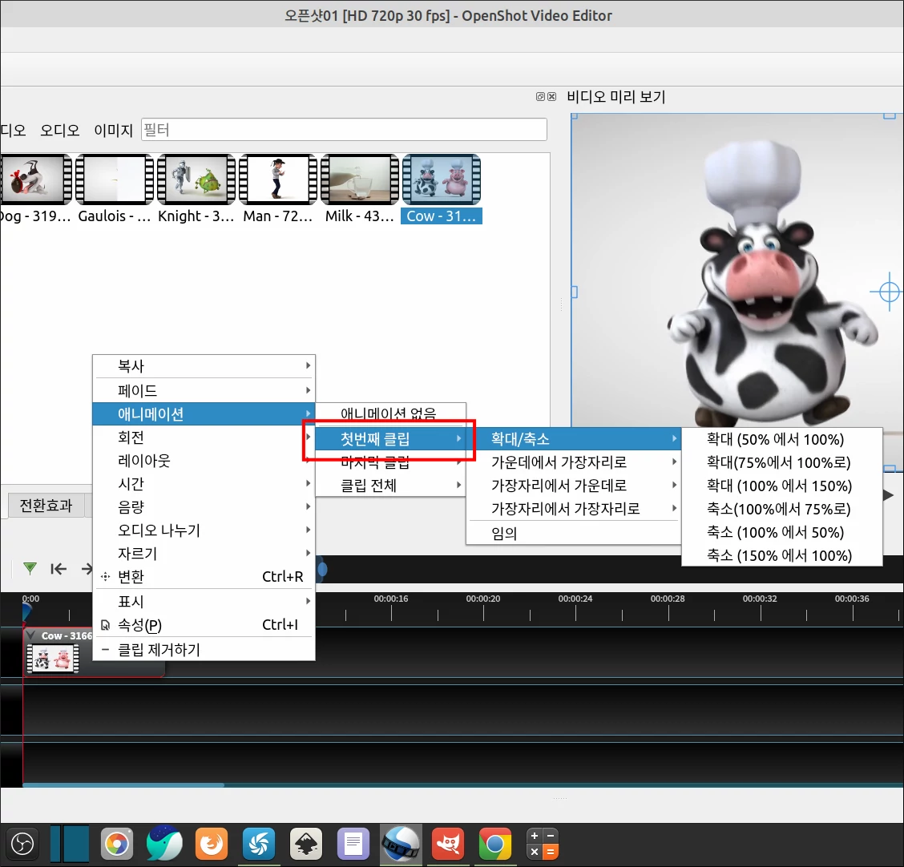
Task: Choose 변환 (Ctrl+R) in context menu
Action: tap(204, 576)
